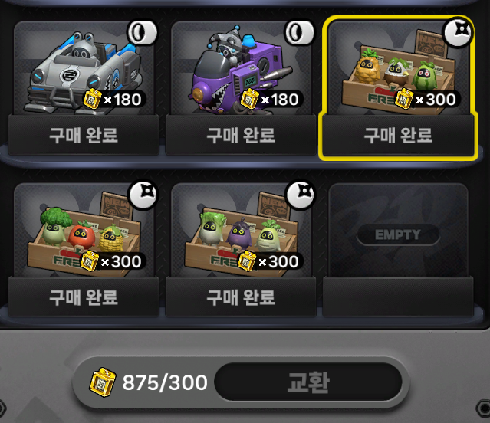Viewport: 490px width, 423px height.
Task: Click the tire badge on silver car
Action: tap(142, 32)
